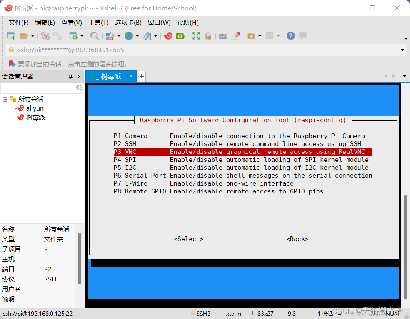Image resolution: width=410 pixels, height=319 pixels.
Task: Expand the address bar history dropdown
Action: tap(402, 50)
